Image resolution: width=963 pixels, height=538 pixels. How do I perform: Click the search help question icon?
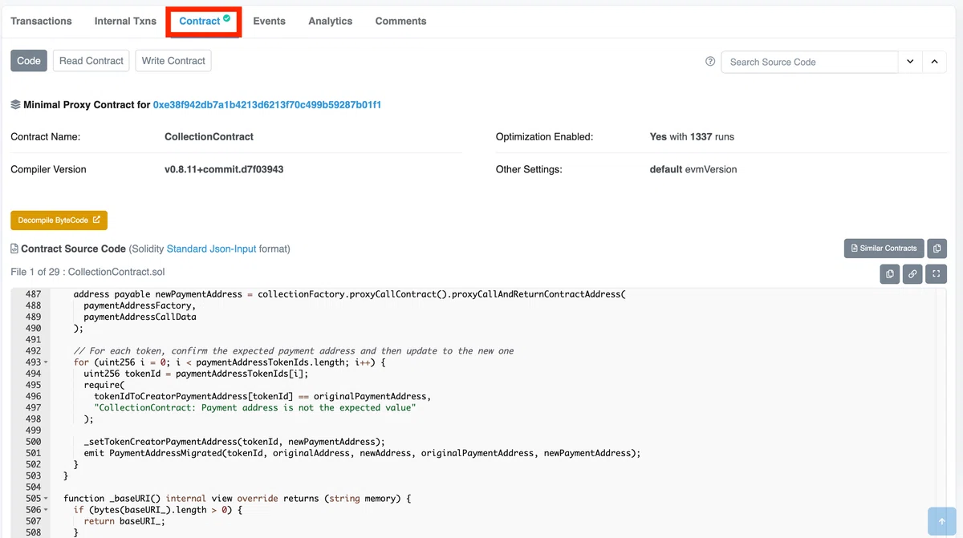click(x=710, y=61)
